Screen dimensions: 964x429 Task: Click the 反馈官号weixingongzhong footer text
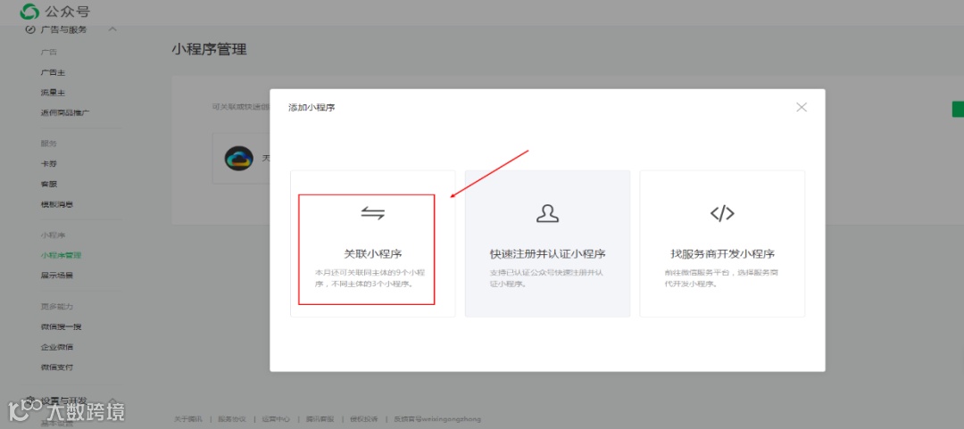pos(437,418)
